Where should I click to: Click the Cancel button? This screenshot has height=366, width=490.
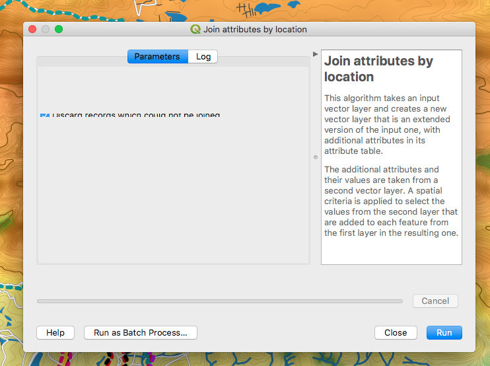pos(435,301)
